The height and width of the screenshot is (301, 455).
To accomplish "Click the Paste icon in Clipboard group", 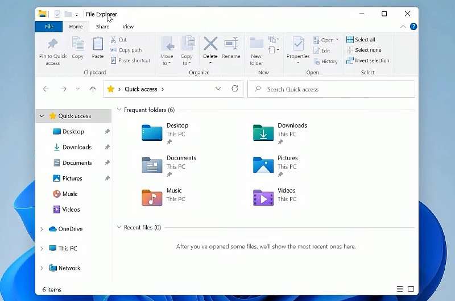I will (x=98, y=45).
